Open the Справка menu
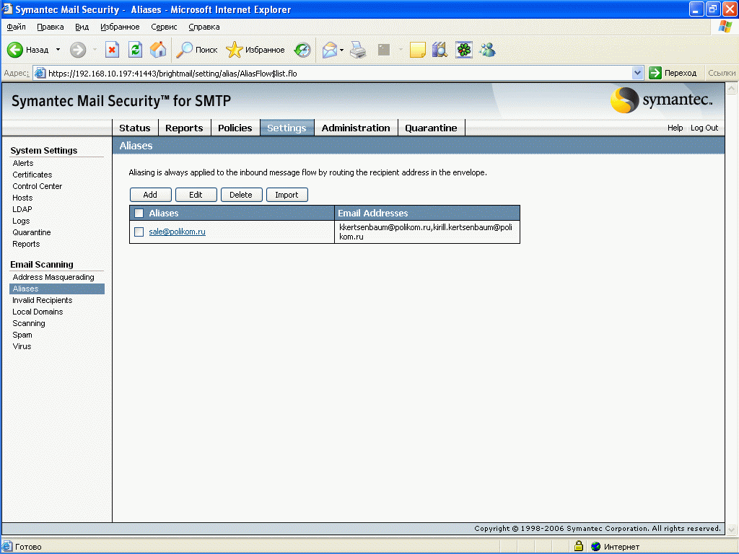The width and height of the screenshot is (739, 554). [204, 27]
